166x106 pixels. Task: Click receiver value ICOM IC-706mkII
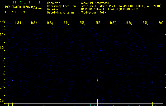pyautogui.click(x=92, y=9)
